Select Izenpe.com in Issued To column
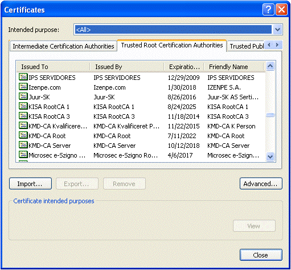The width and height of the screenshot is (291, 270). (x=44, y=87)
